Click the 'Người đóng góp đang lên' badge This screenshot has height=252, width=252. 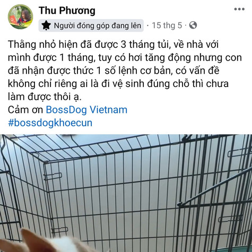91,25
